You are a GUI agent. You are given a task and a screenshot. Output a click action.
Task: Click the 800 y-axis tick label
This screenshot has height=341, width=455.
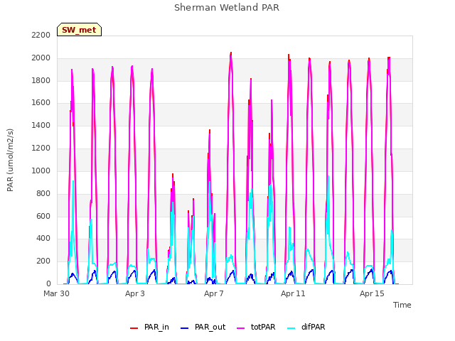(43, 193)
